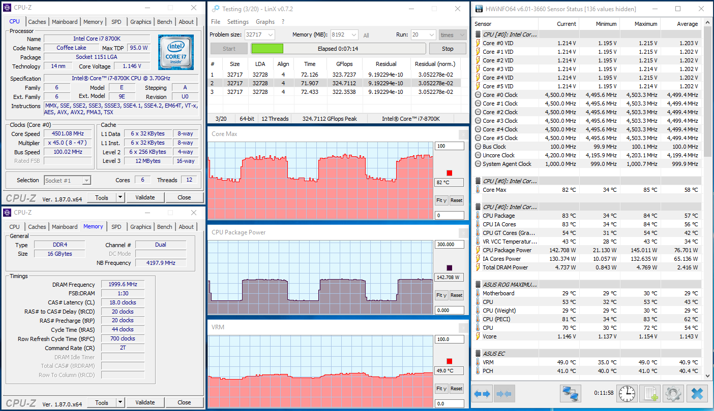
Task: Click the expand columns blue arrows icon in HWiNFO
Action: pyautogui.click(x=483, y=393)
